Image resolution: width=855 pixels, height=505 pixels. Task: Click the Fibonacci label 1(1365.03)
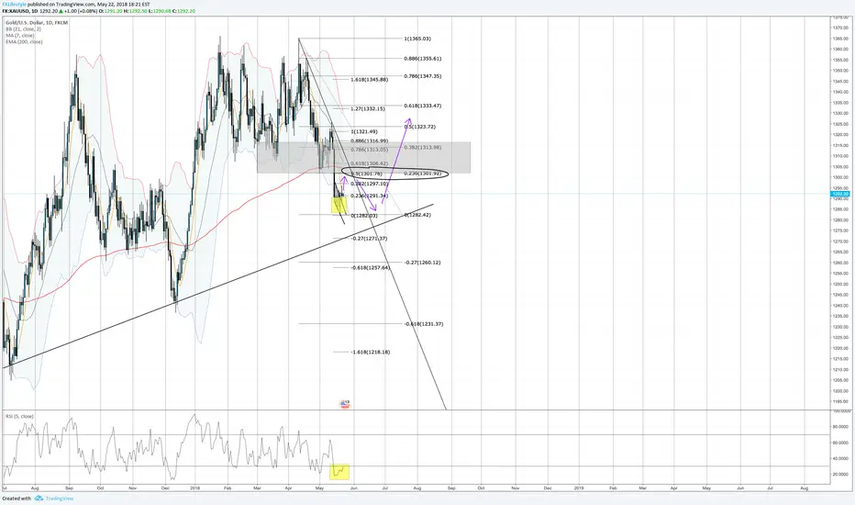[x=417, y=39]
